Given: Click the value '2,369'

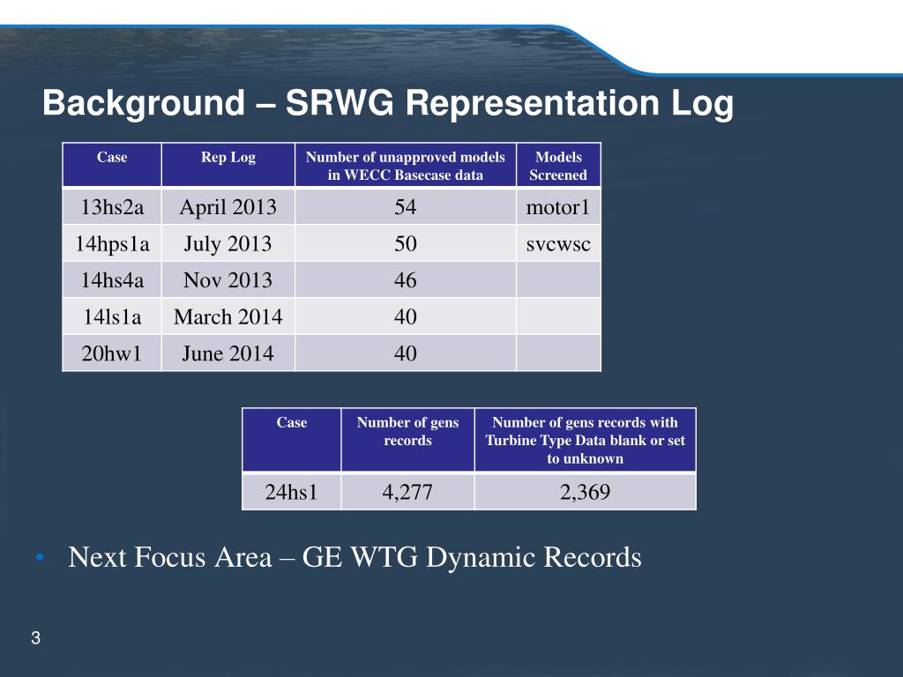Looking at the screenshot, I should click(586, 492).
